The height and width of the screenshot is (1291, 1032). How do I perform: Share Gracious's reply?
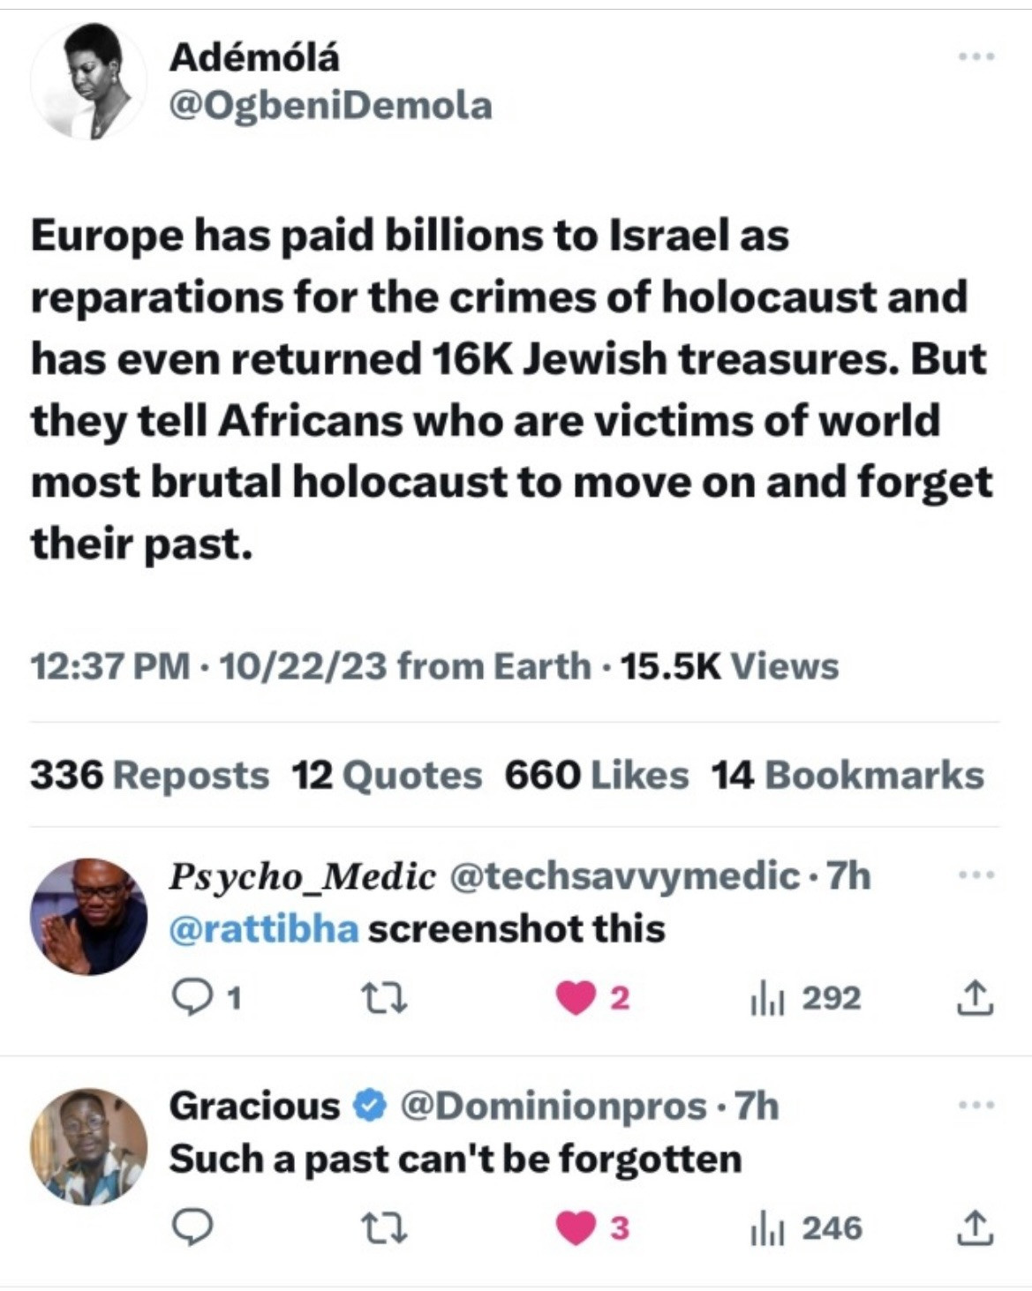(976, 1228)
